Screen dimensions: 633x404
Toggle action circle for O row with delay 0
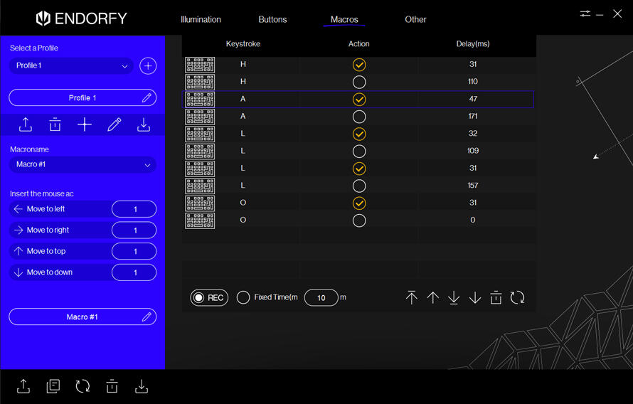359,220
